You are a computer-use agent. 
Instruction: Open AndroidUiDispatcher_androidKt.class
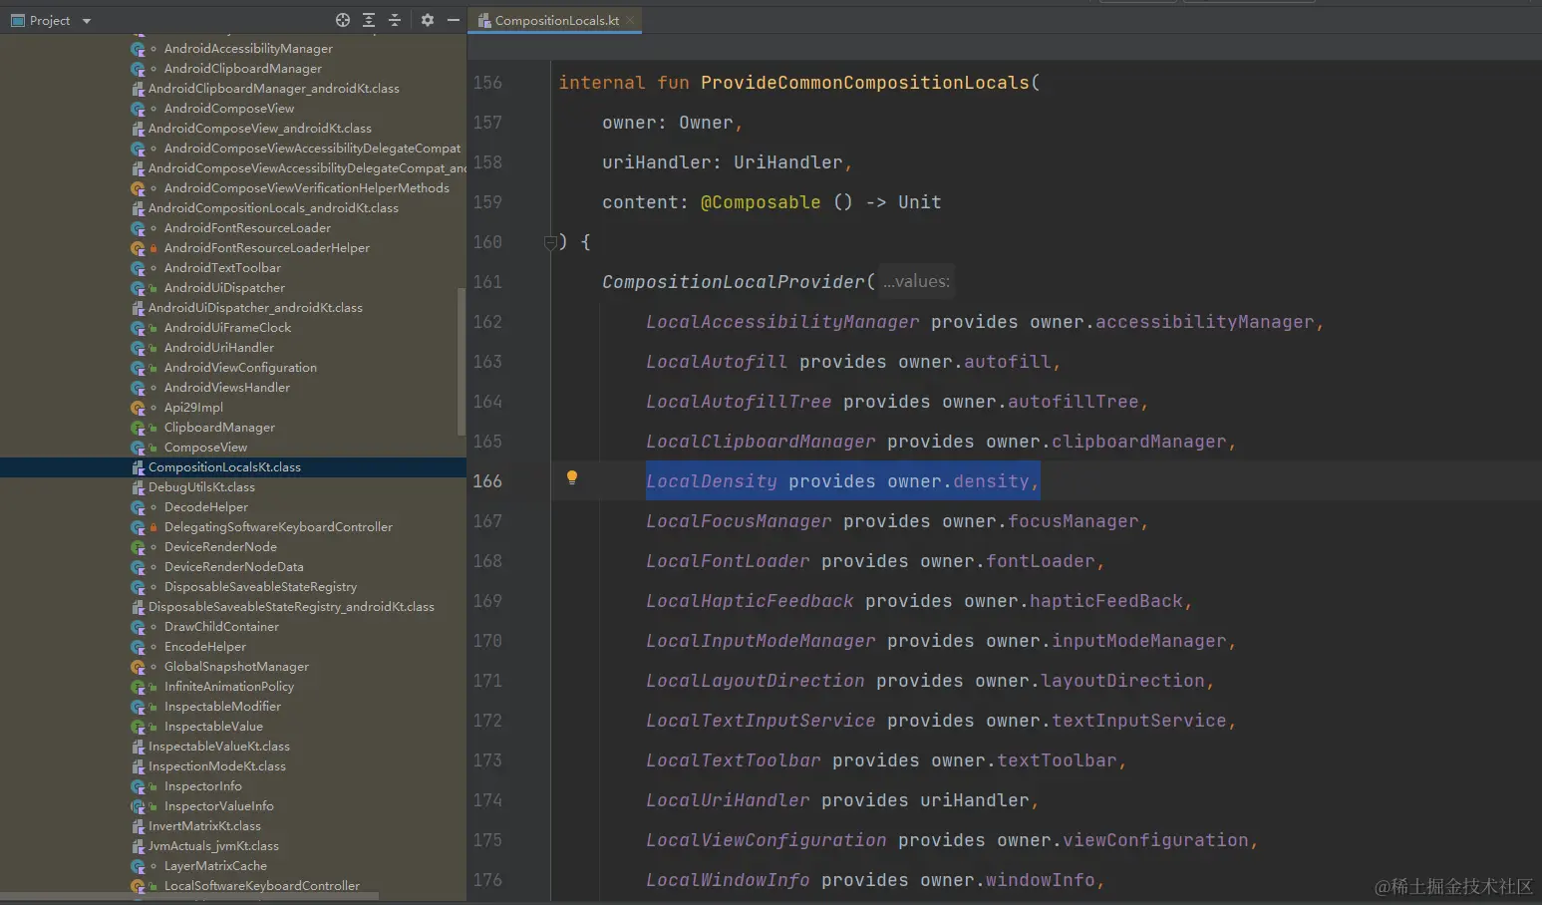pos(255,308)
